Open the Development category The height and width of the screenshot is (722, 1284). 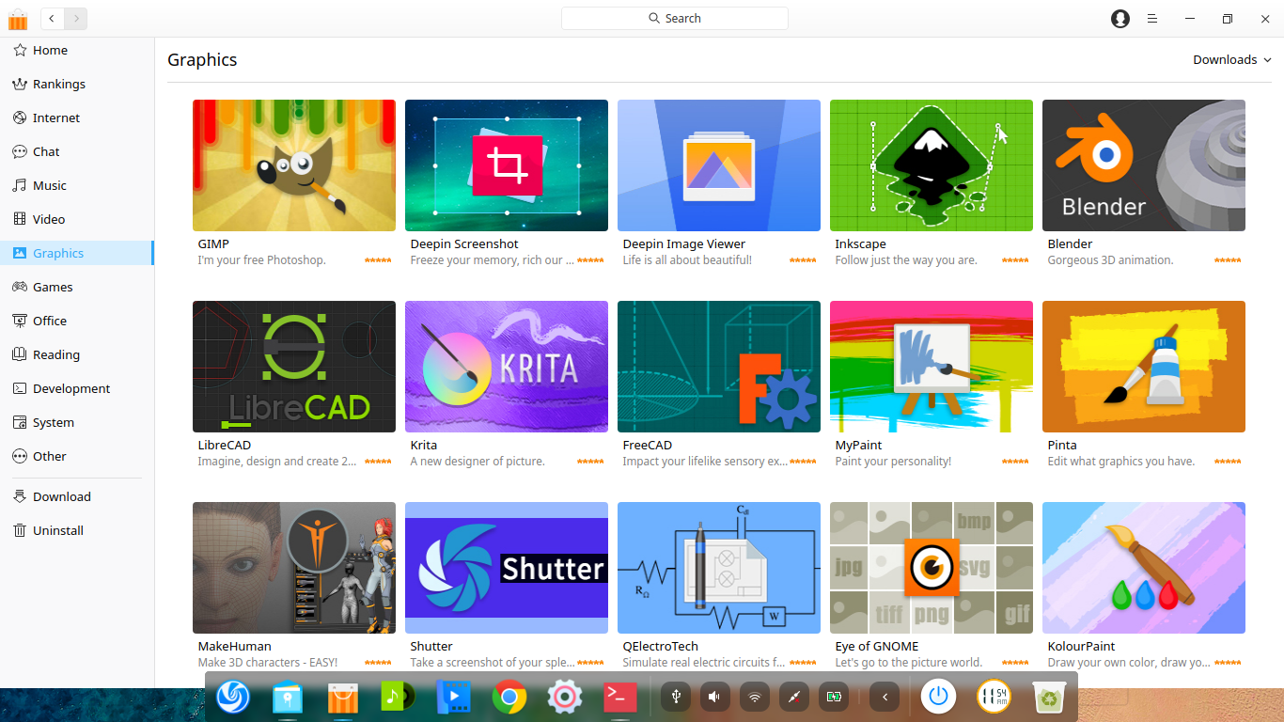tap(76, 388)
